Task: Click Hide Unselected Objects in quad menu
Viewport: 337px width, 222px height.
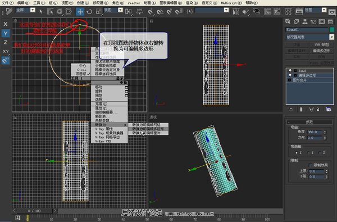Action: pyautogui.click(x=107, y=70)
